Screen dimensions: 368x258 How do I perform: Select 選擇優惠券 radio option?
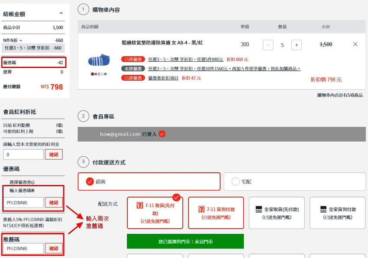click(x=33, y=182)
